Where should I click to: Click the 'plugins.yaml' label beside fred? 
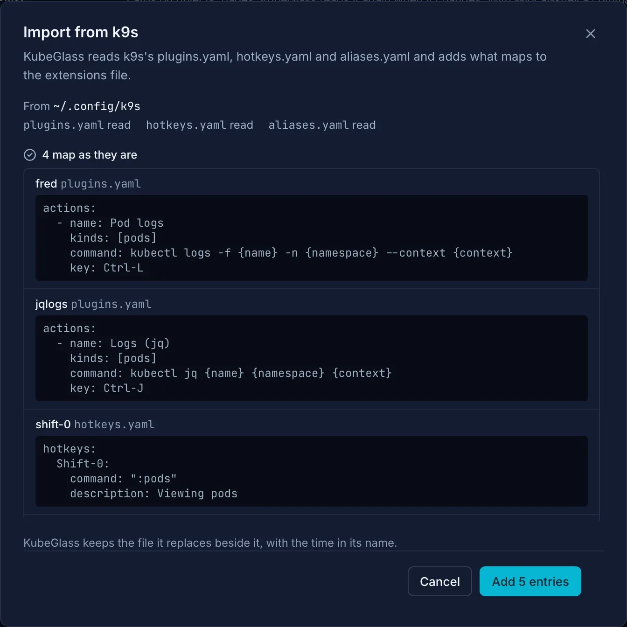coord(101,184)
